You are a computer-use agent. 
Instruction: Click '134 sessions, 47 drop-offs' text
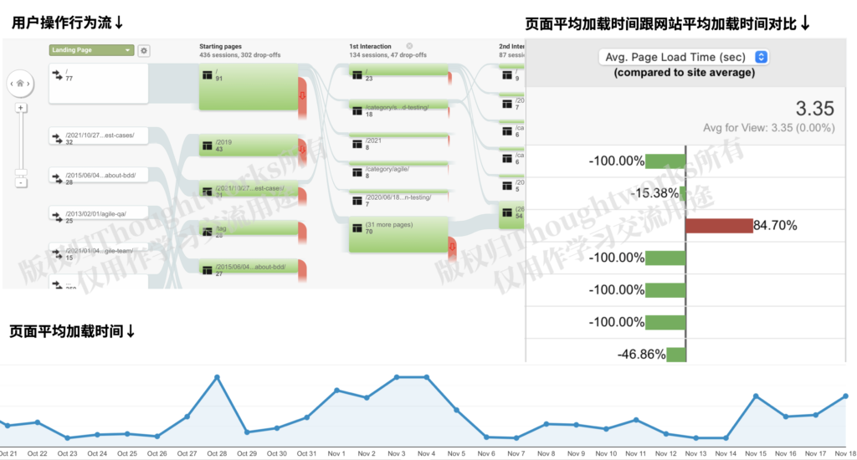click(387, 55)
